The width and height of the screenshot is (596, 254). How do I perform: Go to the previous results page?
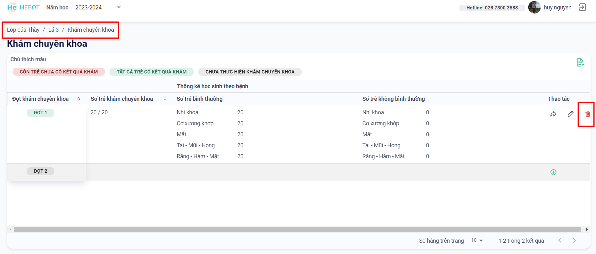click(560, 240)
